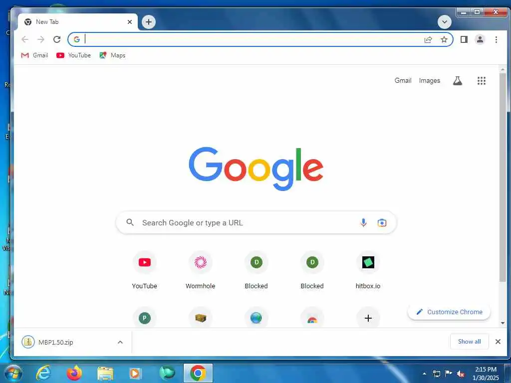Open the Chrome three-dot menu
Screen dimensions: 511x383
tap(496, 39)
